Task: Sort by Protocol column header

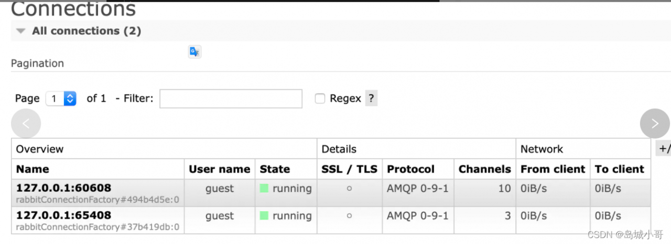Action: [x=410, y=169]
